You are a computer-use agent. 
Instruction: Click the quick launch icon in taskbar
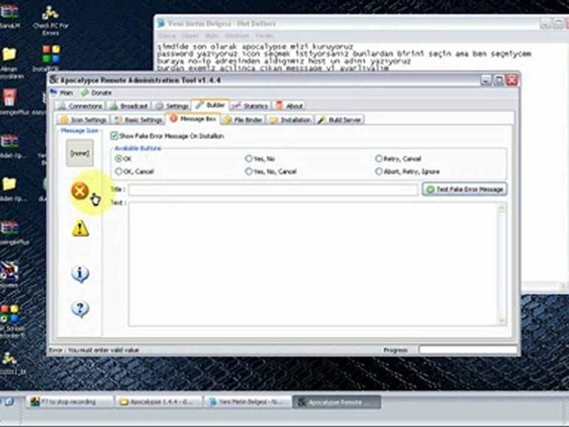pos(9,401)
